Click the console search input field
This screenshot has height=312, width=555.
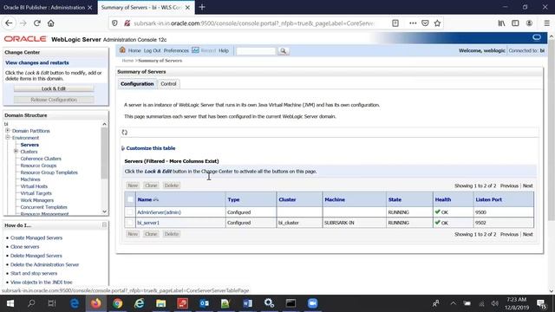[x=256, y=51]
